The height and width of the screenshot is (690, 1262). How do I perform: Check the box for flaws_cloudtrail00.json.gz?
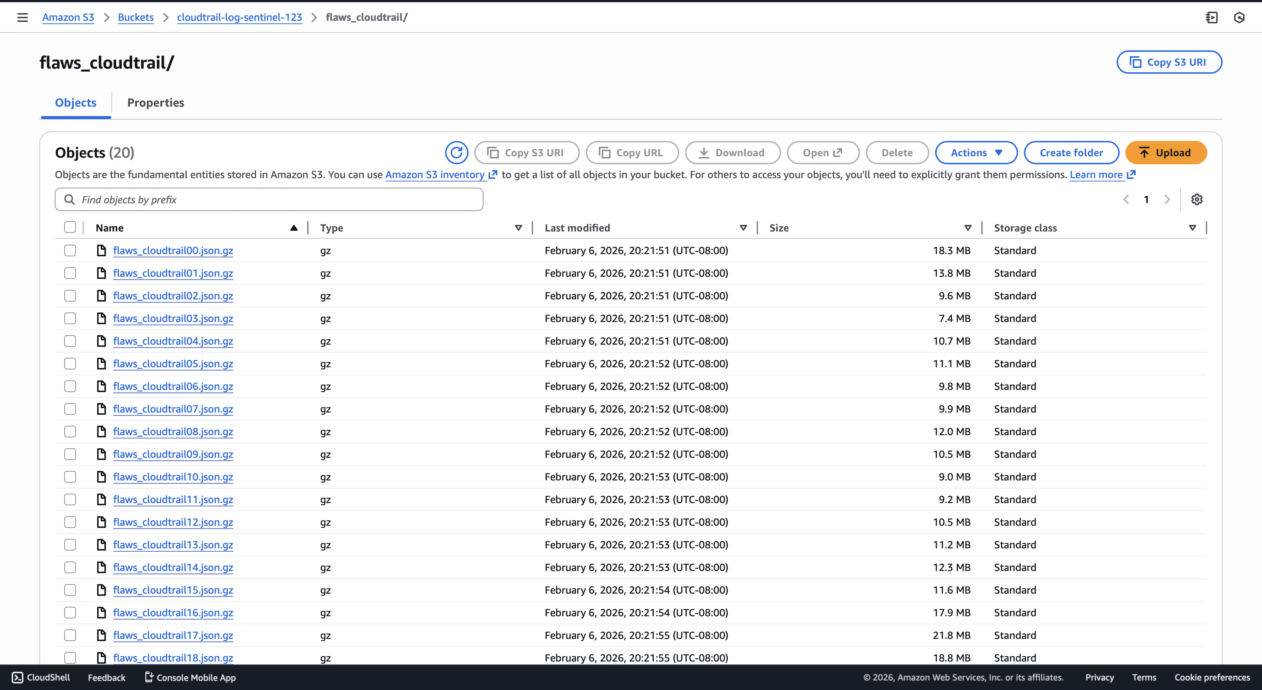point(70,250)
